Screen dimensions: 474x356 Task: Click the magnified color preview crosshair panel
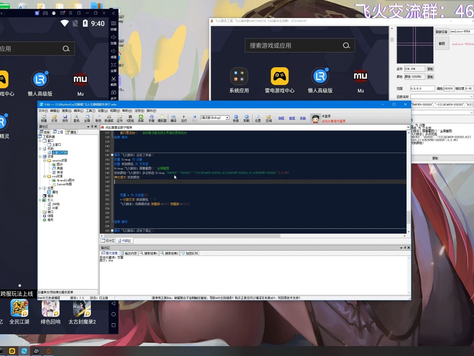[415, 45]
